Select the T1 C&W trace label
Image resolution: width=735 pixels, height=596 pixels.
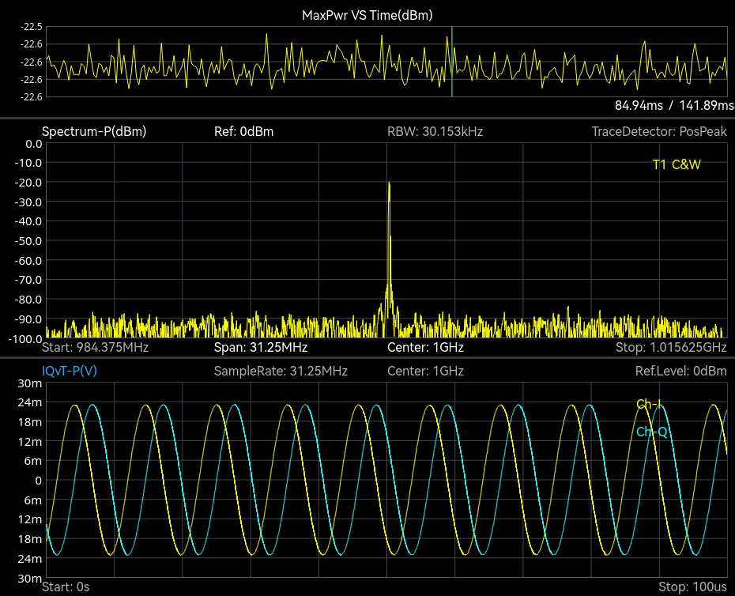point(677,164)
